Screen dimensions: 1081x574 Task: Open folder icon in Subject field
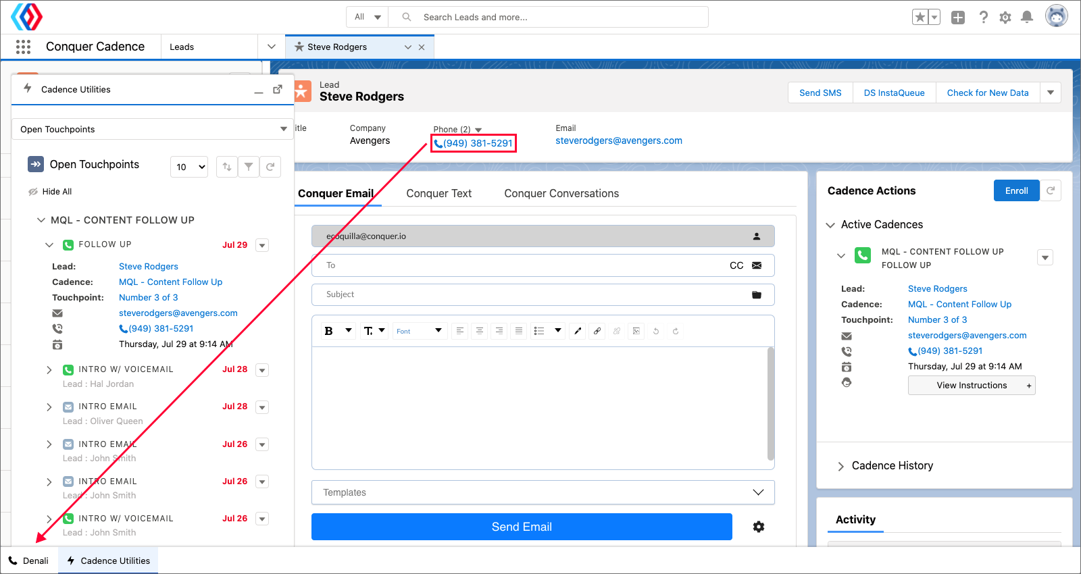coord(757,294)
